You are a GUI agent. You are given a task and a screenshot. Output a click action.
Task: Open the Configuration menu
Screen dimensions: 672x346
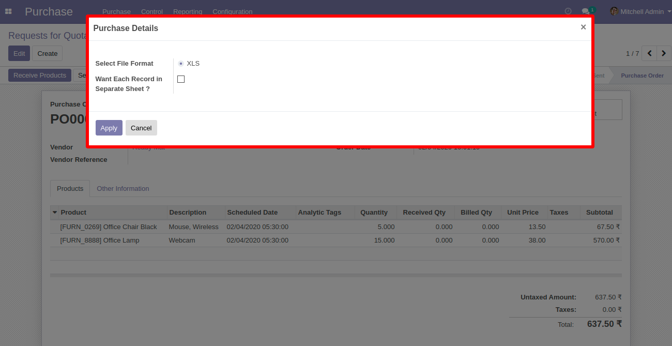pos(233,11)
